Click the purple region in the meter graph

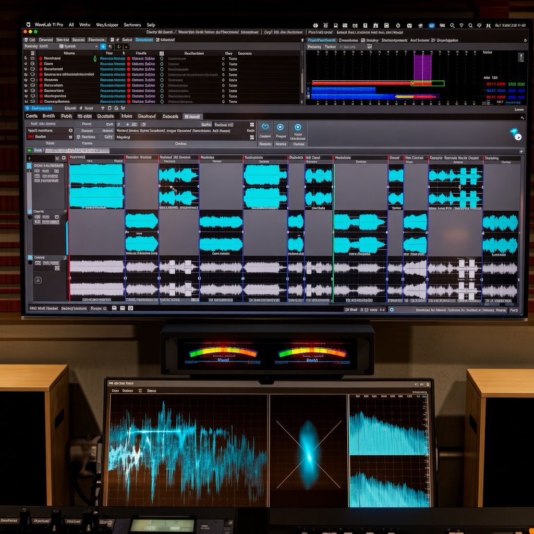(x=422, y=67)
